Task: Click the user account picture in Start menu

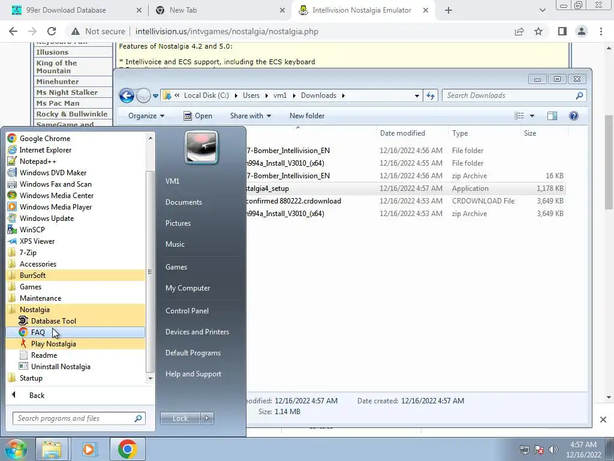Action: [x=201, y=147]
